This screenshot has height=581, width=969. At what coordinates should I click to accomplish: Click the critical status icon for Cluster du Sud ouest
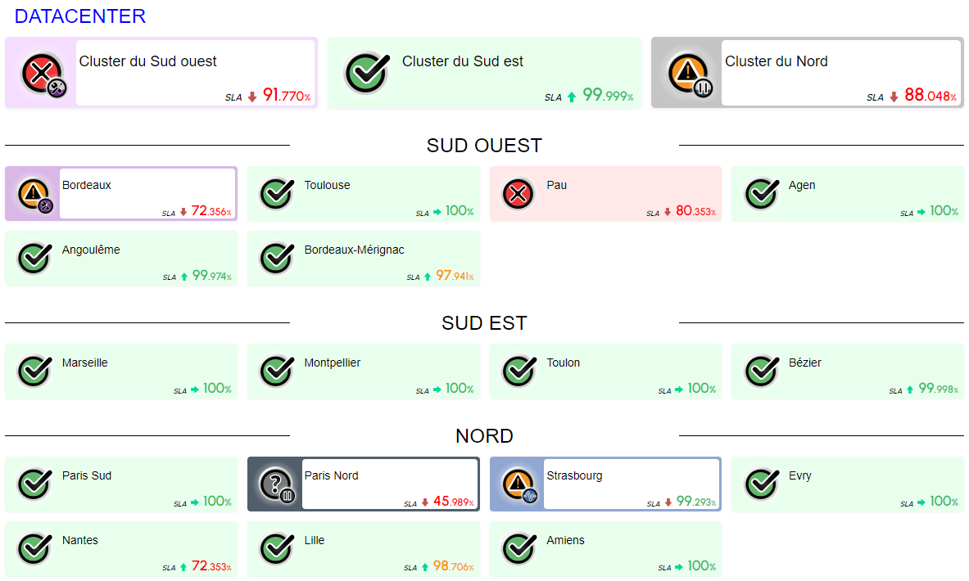point(39,72)
